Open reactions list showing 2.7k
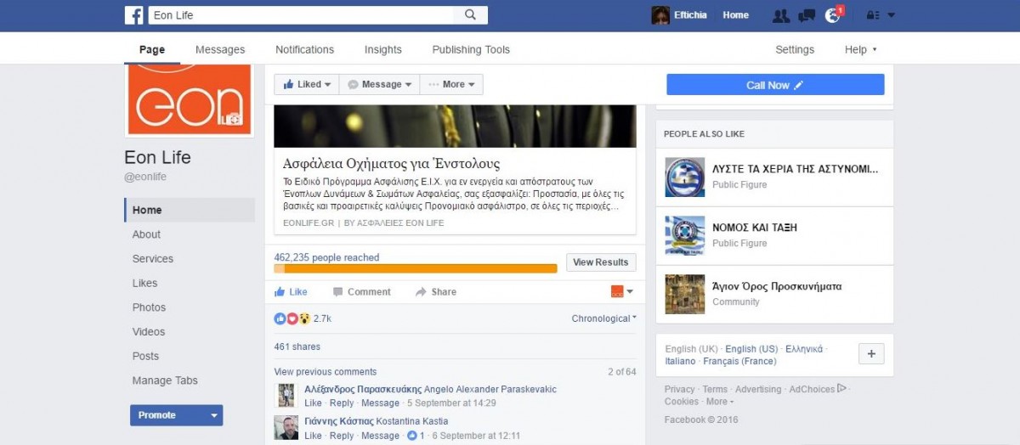1020x445 pixels. click(303, 318)
